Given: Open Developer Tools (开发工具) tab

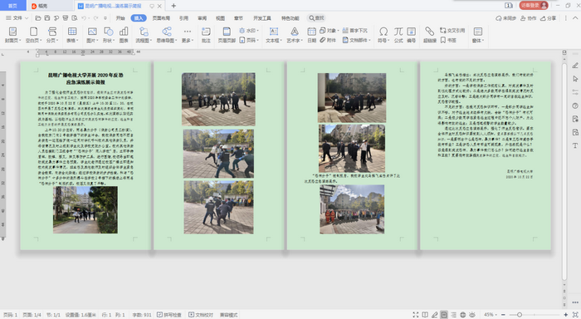Looking at the screenshot, I should 262,17.
